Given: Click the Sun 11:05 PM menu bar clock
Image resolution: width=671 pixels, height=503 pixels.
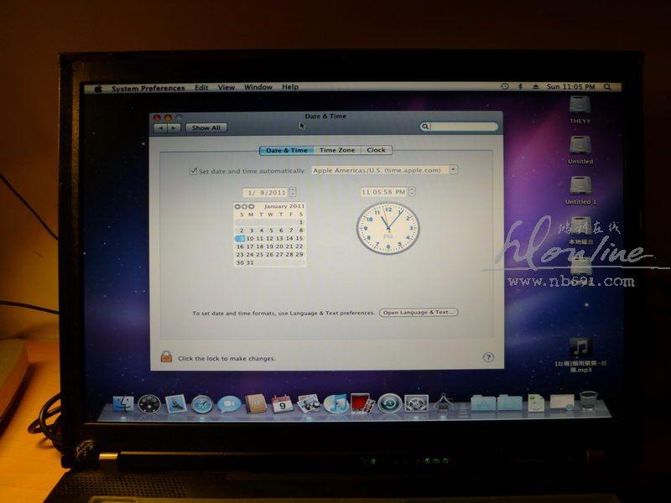Looking at the screenshot, I should pyautogui.click(x=570, y=87).
